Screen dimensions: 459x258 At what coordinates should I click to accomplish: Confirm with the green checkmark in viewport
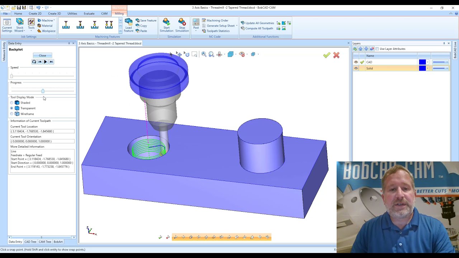coord(326,55)
